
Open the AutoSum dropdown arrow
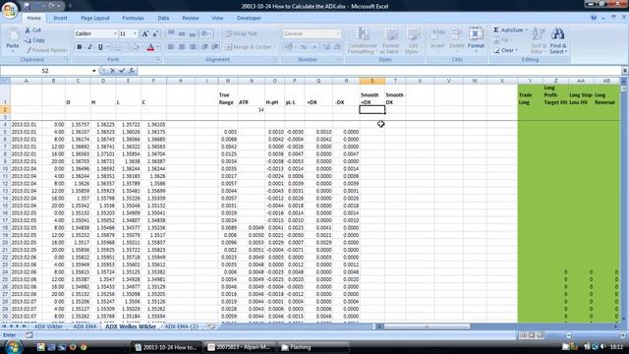tap(527, 30)
